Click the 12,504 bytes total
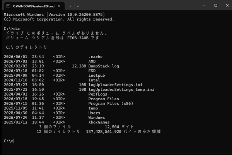This screenshot has height=155, width=232. pos(112,127)
